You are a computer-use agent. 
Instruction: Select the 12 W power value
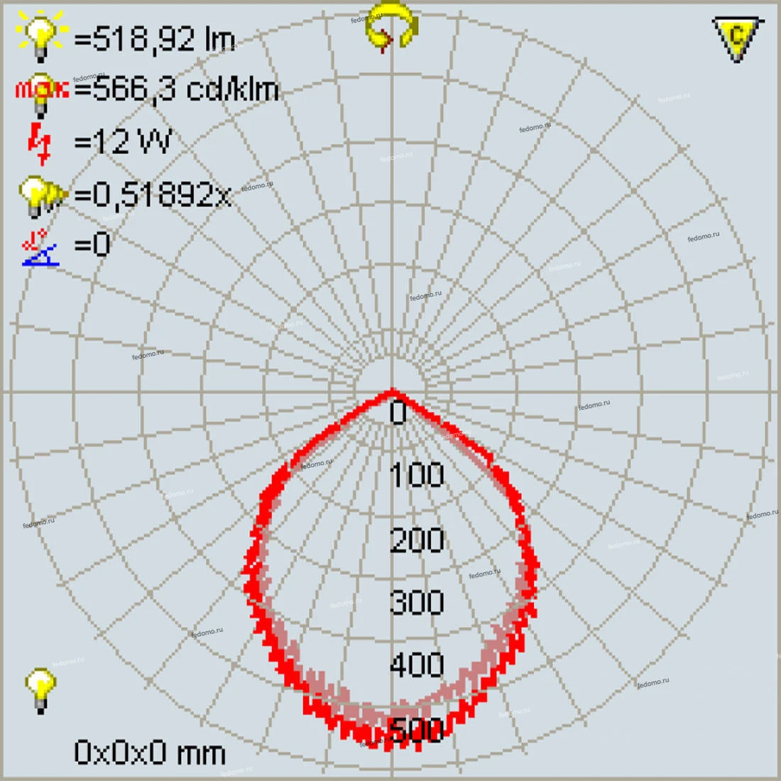point(123,142)
